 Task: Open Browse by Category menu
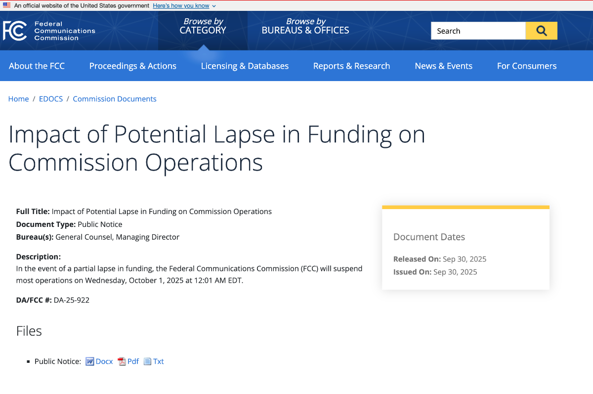click(x=203, y=26)
